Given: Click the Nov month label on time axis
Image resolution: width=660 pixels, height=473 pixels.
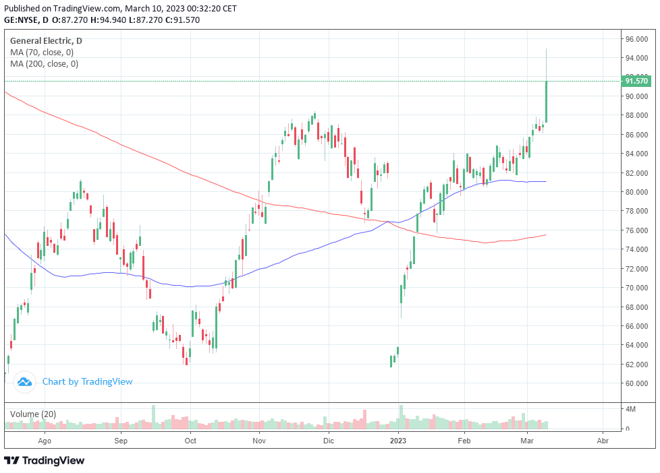Looking at the screenshot, I should point(259,441).
